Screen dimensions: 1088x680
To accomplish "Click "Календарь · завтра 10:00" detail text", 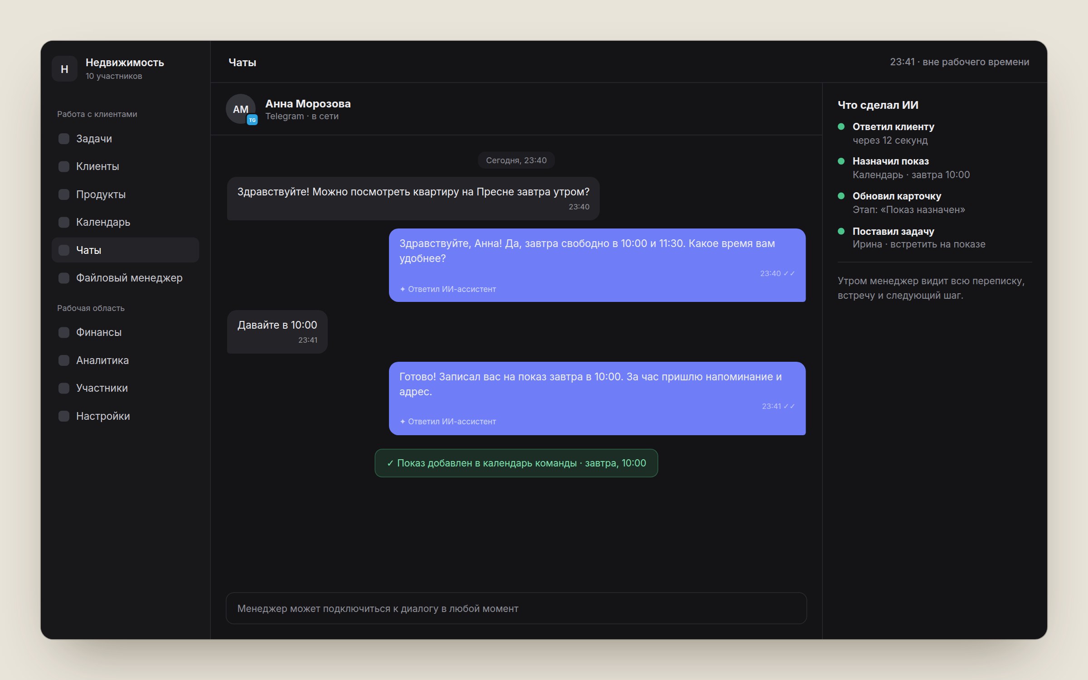I will pyautogui.click(x=911, y=175).
